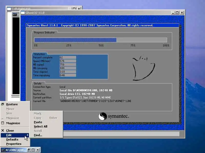
Task: Click the Ghost progress indicator bar
Action: tap(100, 40)
